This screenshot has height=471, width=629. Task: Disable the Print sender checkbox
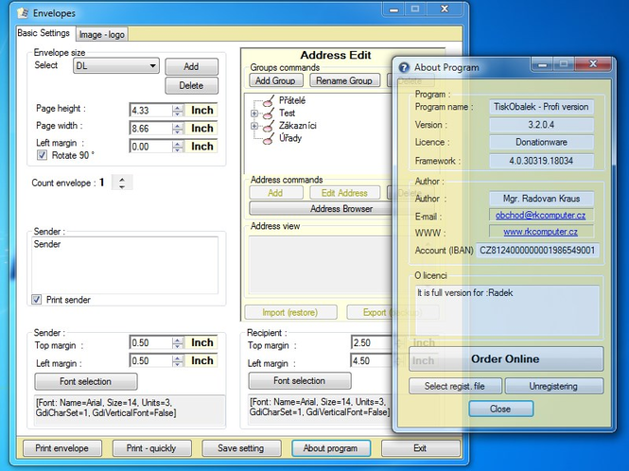(37, 300)
